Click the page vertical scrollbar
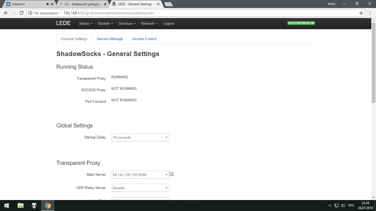 pyautogui.click(x=374, y=63)
